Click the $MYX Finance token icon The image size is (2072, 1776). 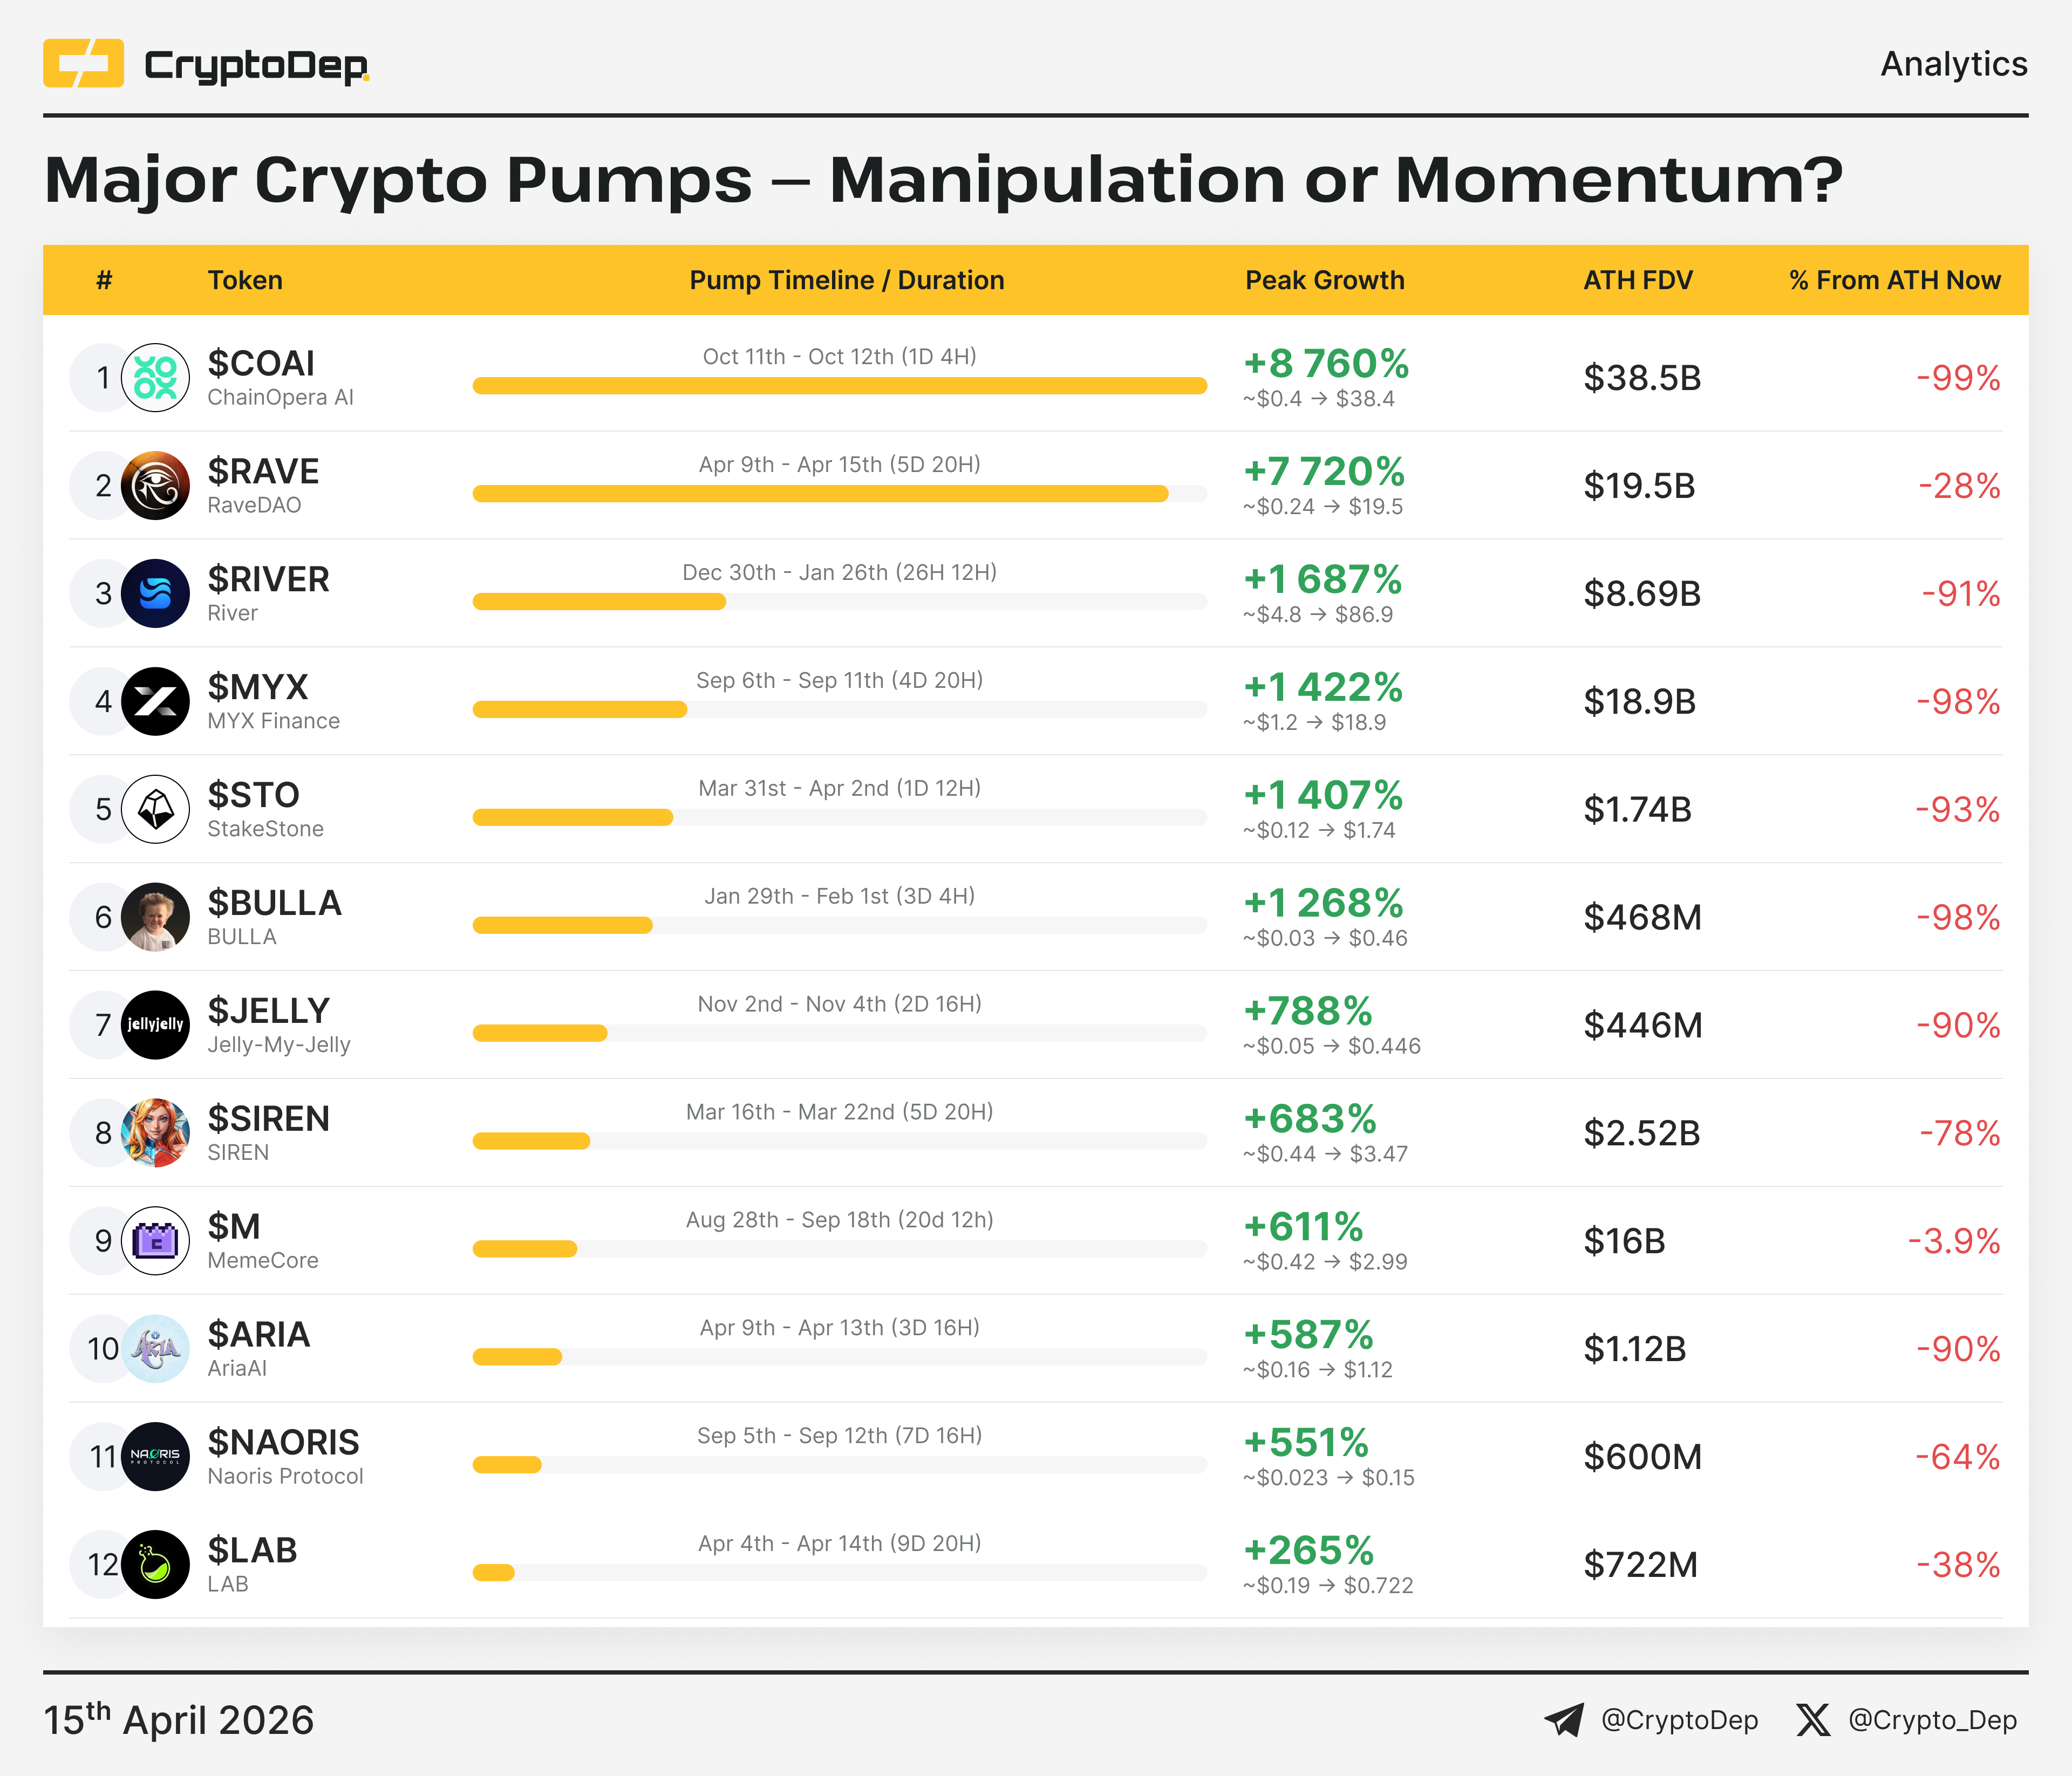[x=155, y=702]
